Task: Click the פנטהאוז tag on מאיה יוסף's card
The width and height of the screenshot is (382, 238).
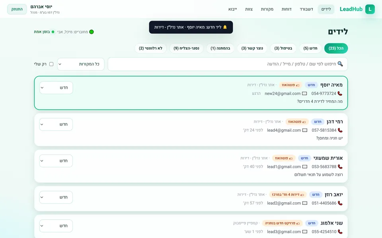Action: pyautogui.click(x=290, y=85)
